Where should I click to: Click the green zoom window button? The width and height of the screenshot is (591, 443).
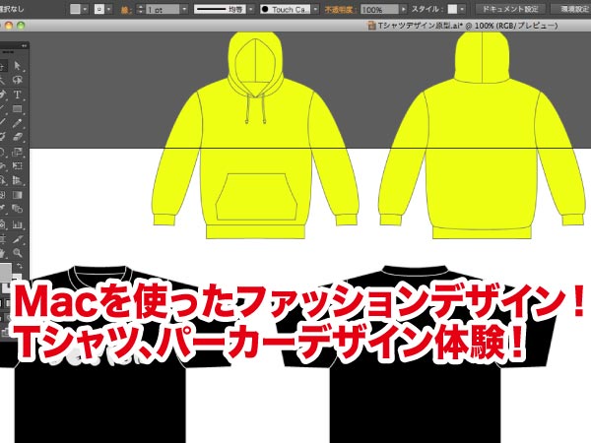tap(21, 26)
